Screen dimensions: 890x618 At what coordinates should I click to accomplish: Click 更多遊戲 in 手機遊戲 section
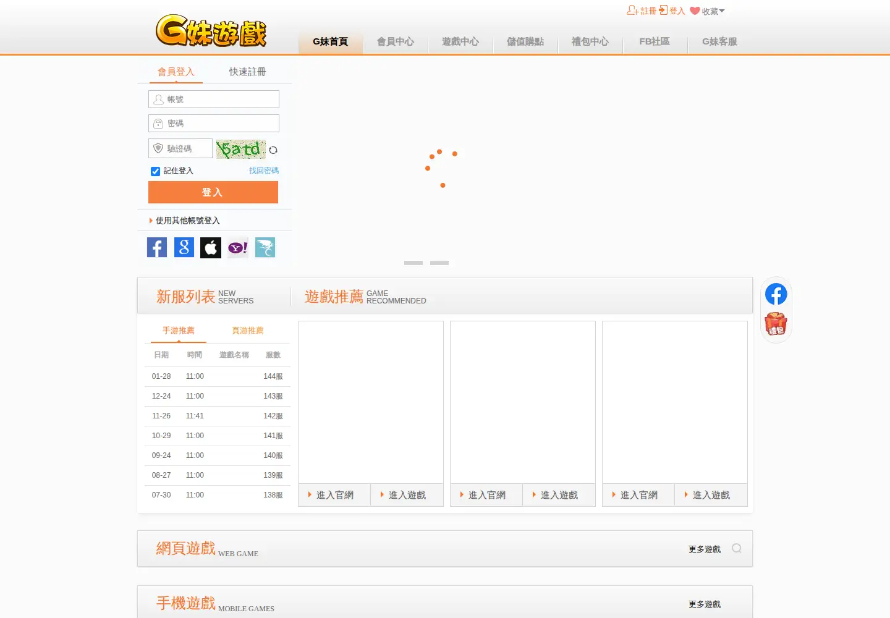pos(705,604)
